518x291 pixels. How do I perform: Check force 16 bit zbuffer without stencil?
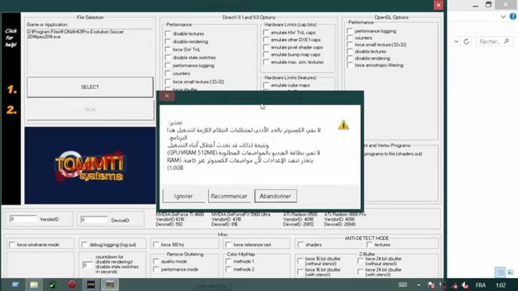click(300, 261)
